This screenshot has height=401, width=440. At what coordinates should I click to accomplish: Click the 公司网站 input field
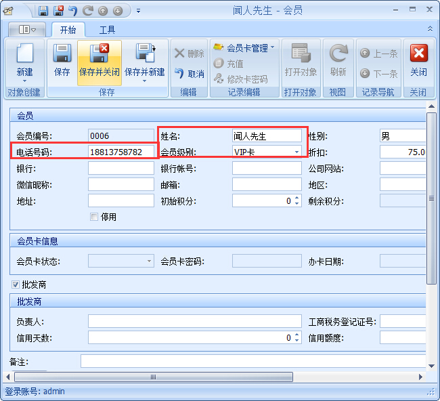click(403, 168)
